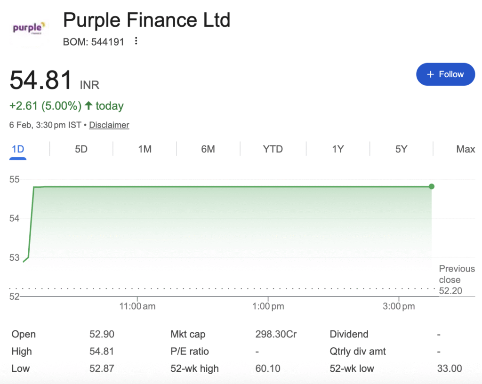Click the Purple Finance logo thumbnail

click(x=29, y=28)
